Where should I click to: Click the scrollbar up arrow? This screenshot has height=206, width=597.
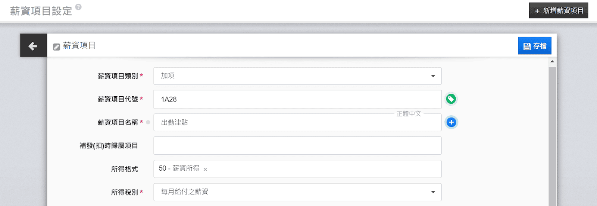[552, 61]
